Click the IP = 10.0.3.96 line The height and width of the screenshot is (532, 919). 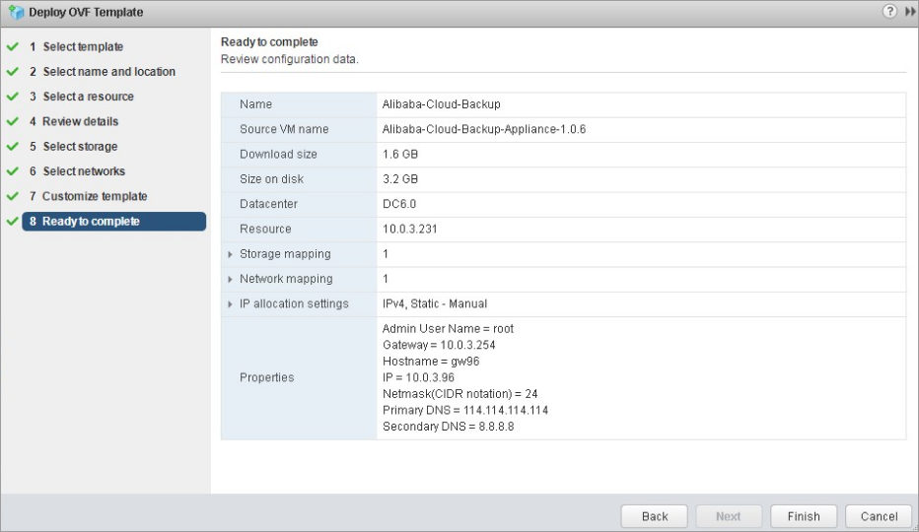pyautogui.click(x=418, y=378)
